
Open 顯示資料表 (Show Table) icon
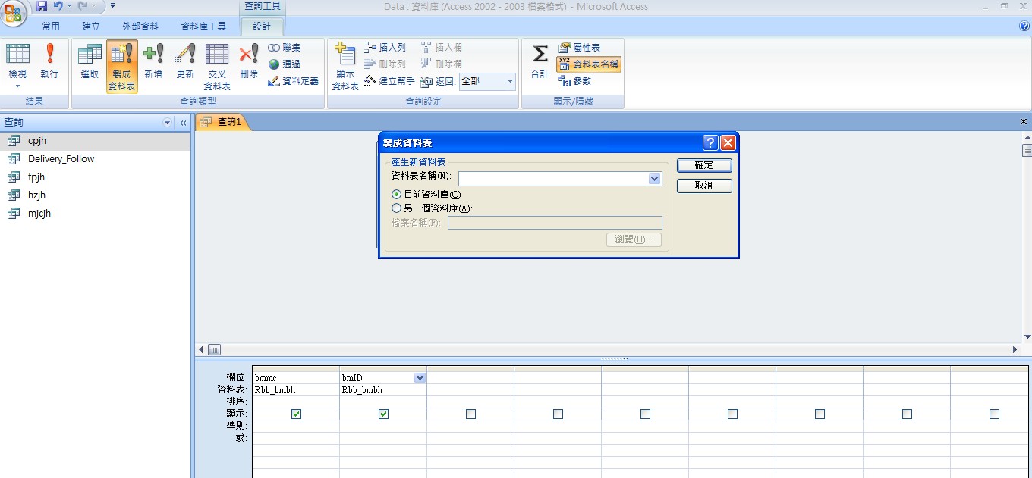(x=345, y=66)
